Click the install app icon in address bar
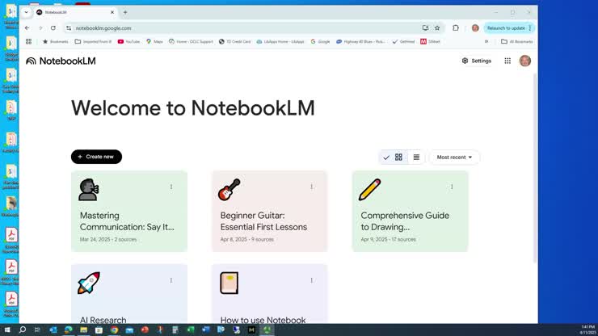Viewport: 598px width, 336px height. tap(425, 28)
